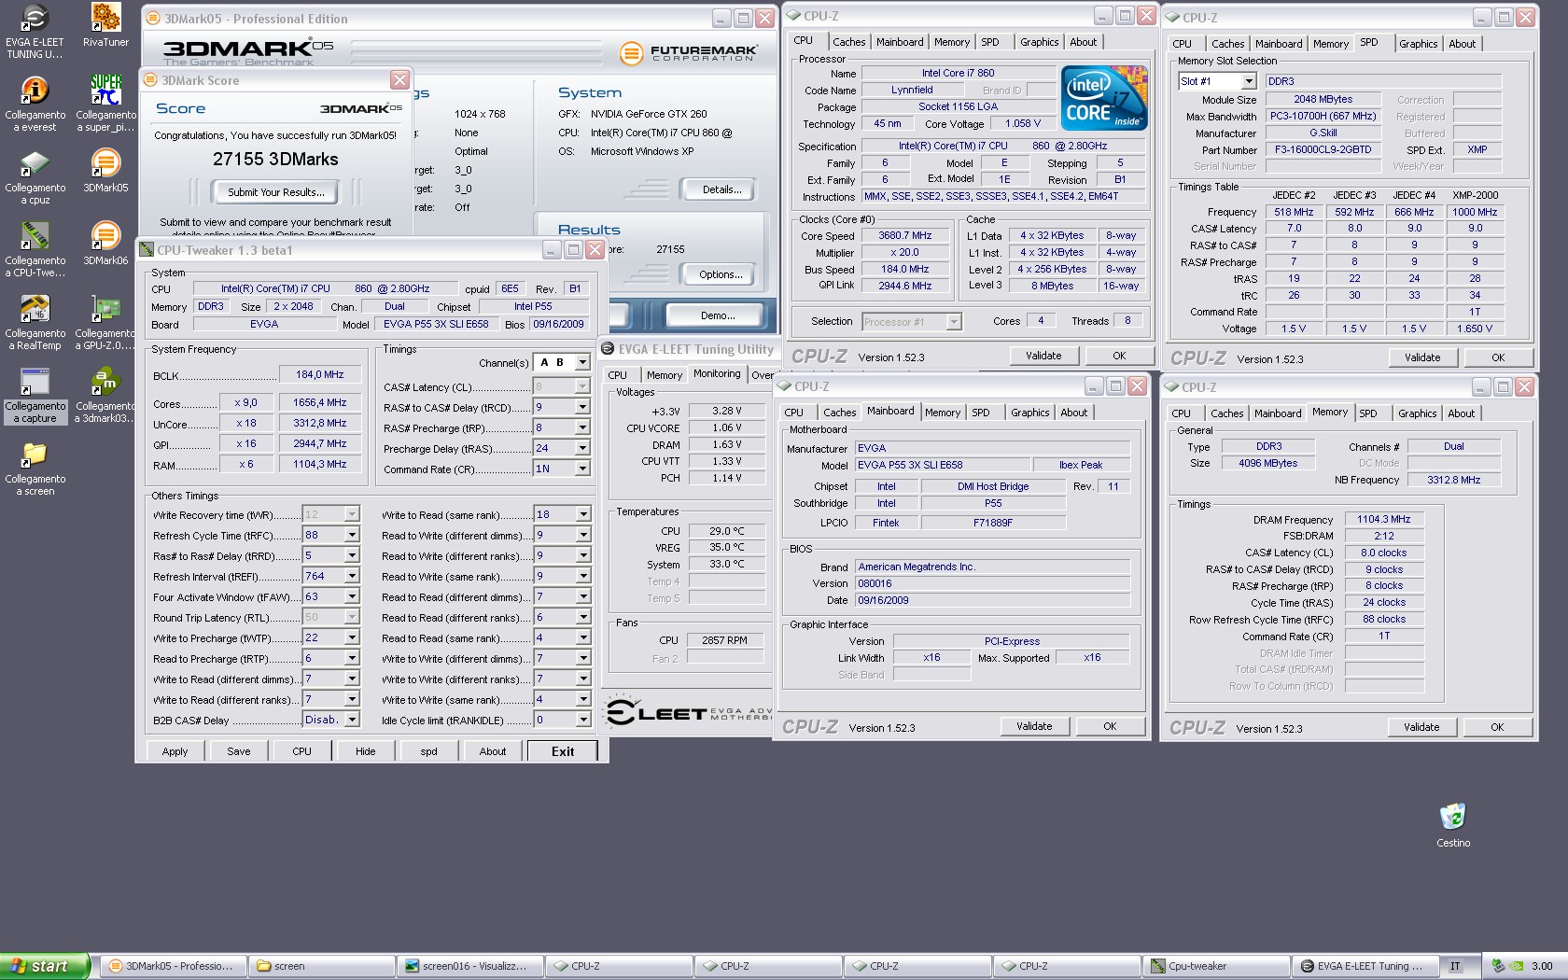Open SPD tab in CPU-Z Memory window
Screen dimensions: 1568x980
1367,413
